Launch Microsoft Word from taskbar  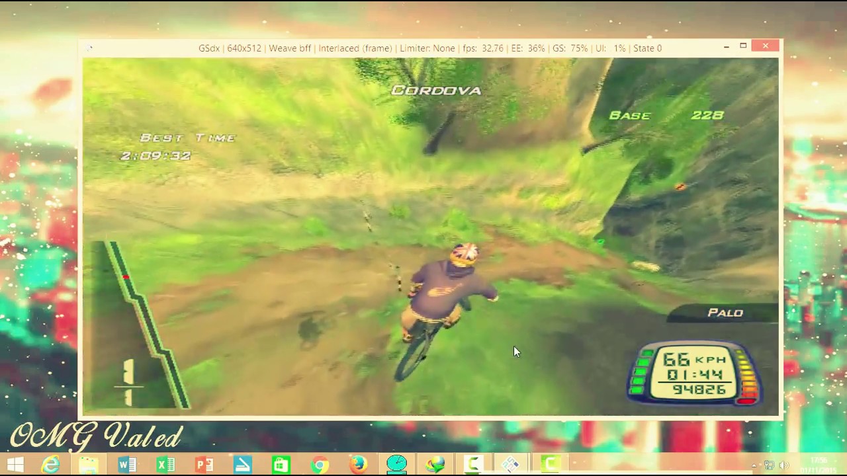[127, 465]
